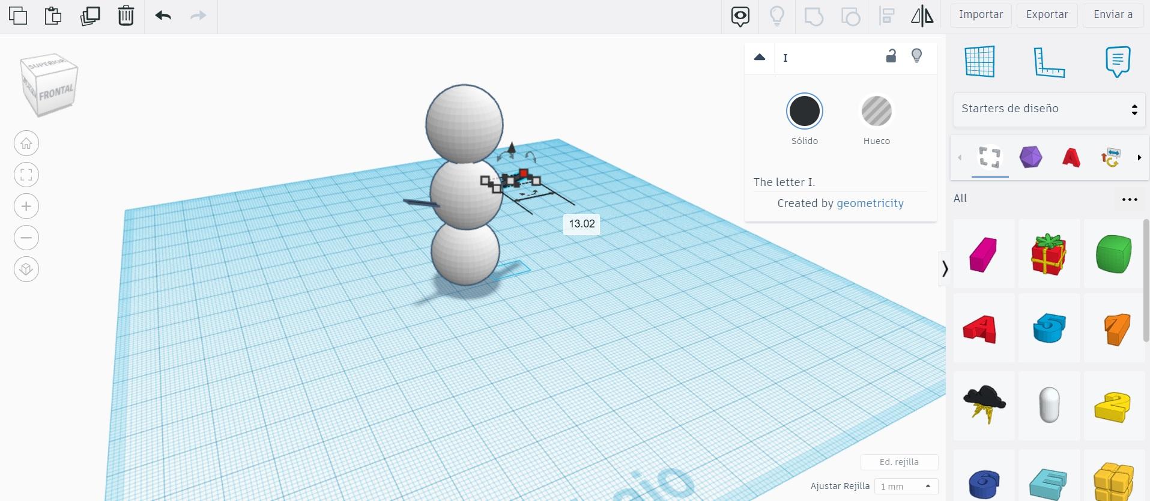Click the 13.02 dimension value box
The height and width of the screenshot is (501, 1150).
(x=582, y=224)
